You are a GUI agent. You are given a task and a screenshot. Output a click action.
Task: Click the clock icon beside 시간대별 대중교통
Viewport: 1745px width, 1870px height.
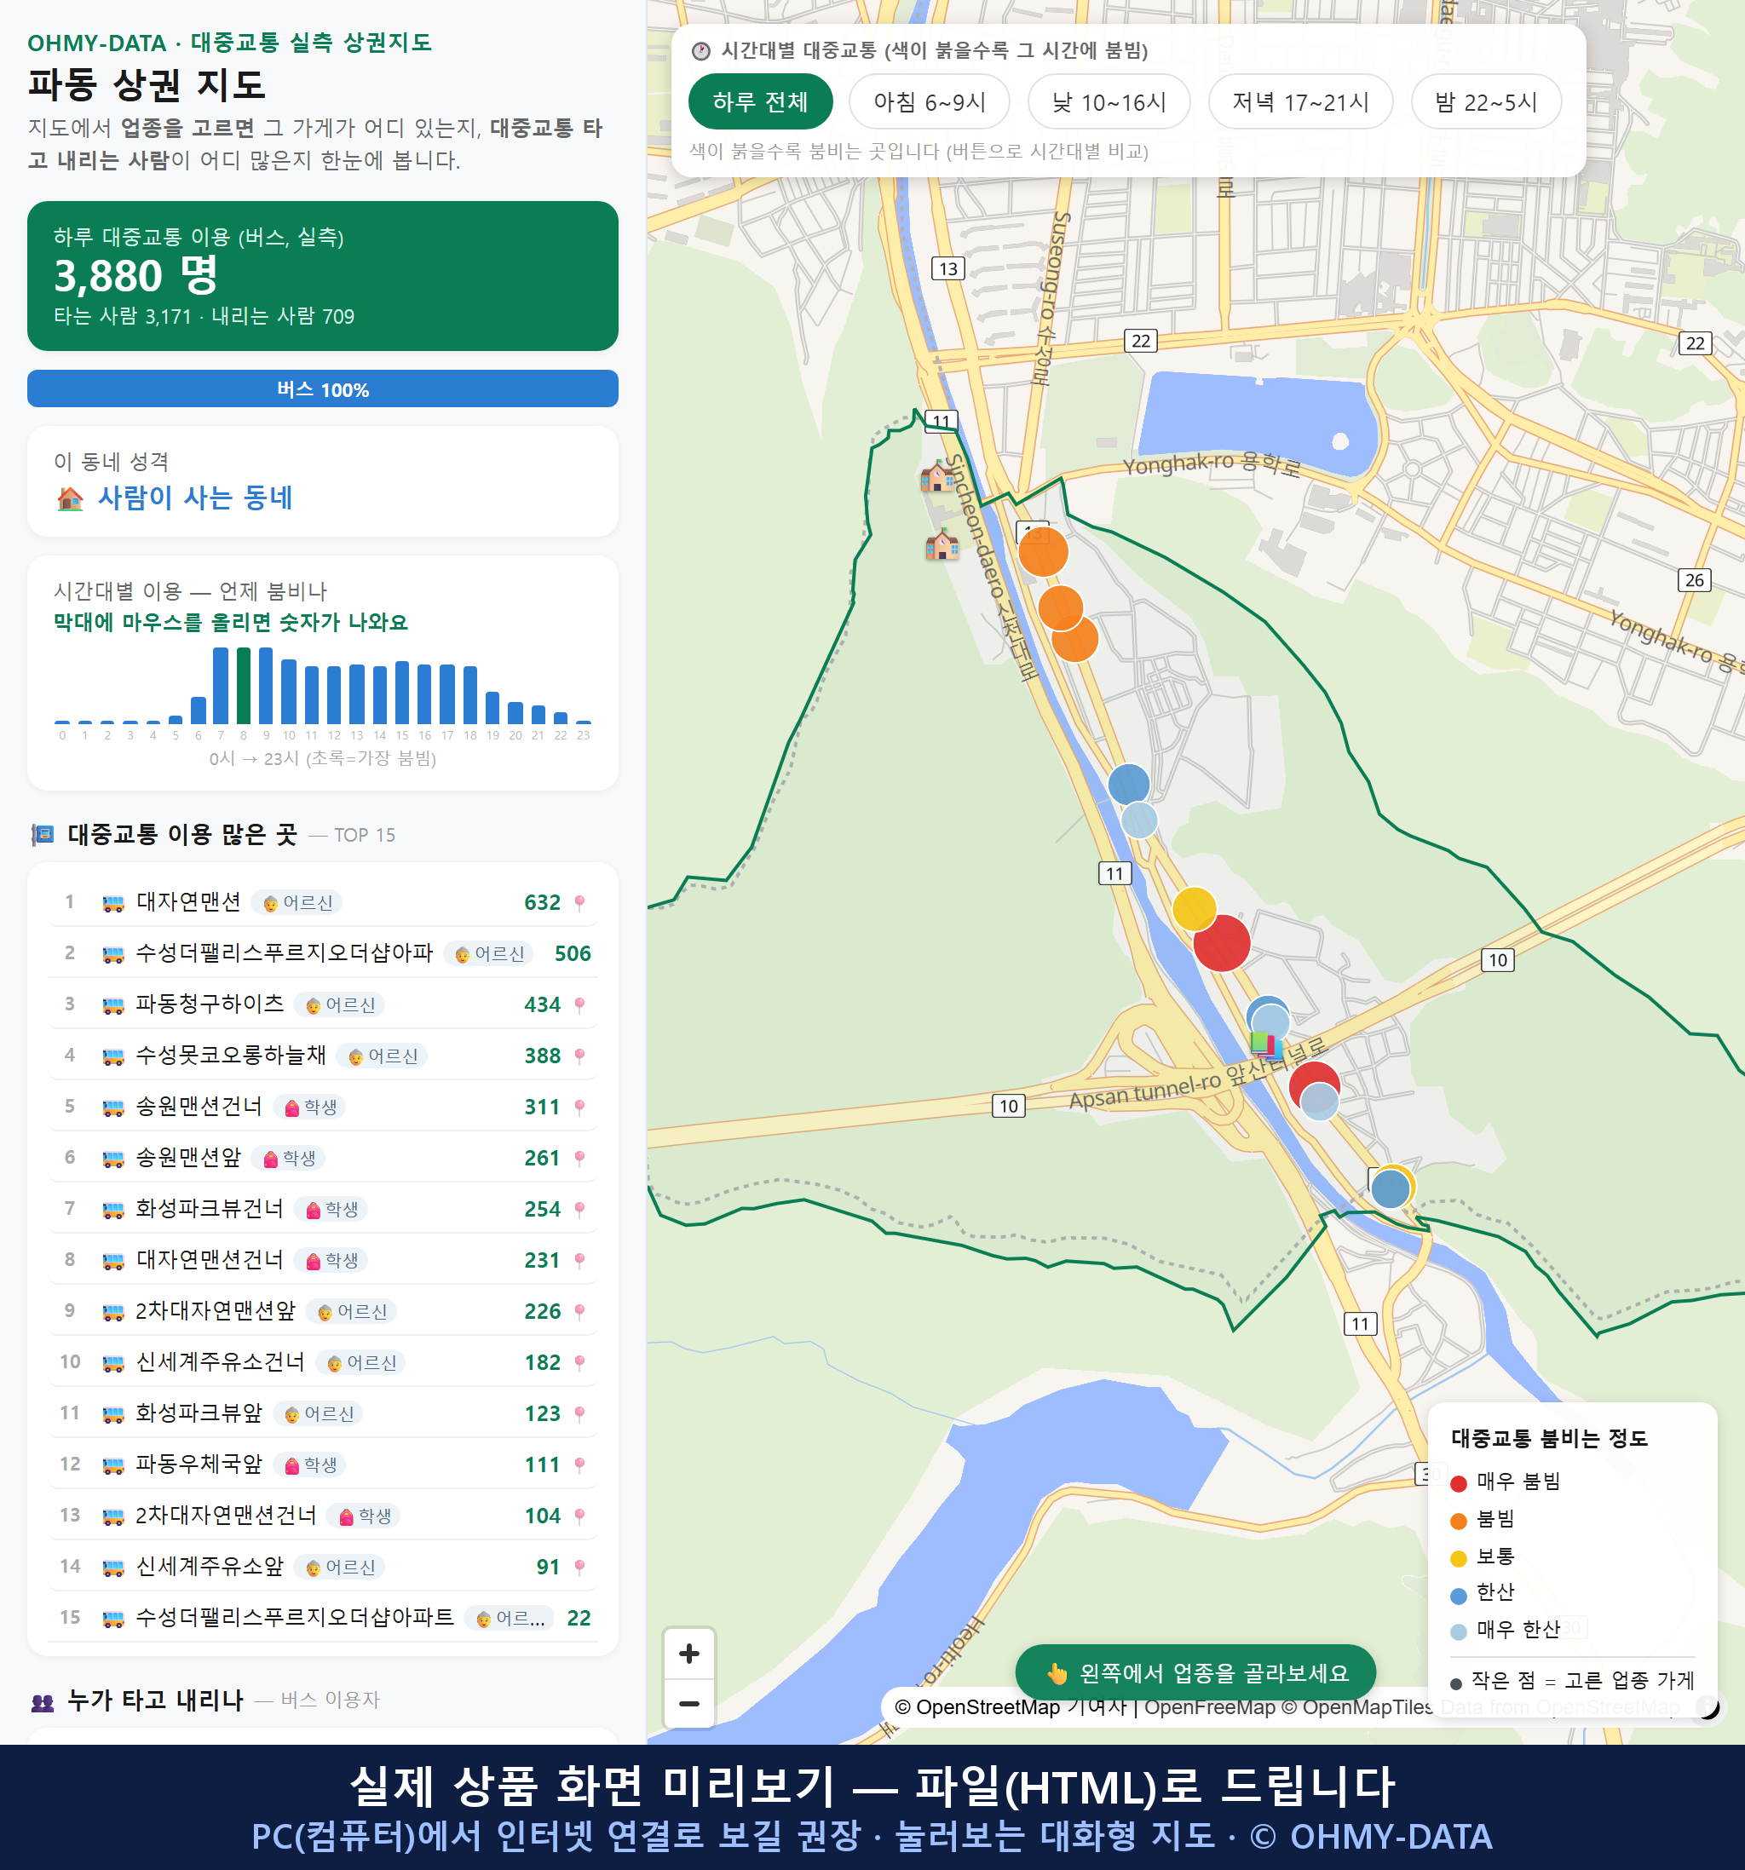pos(701,51)
